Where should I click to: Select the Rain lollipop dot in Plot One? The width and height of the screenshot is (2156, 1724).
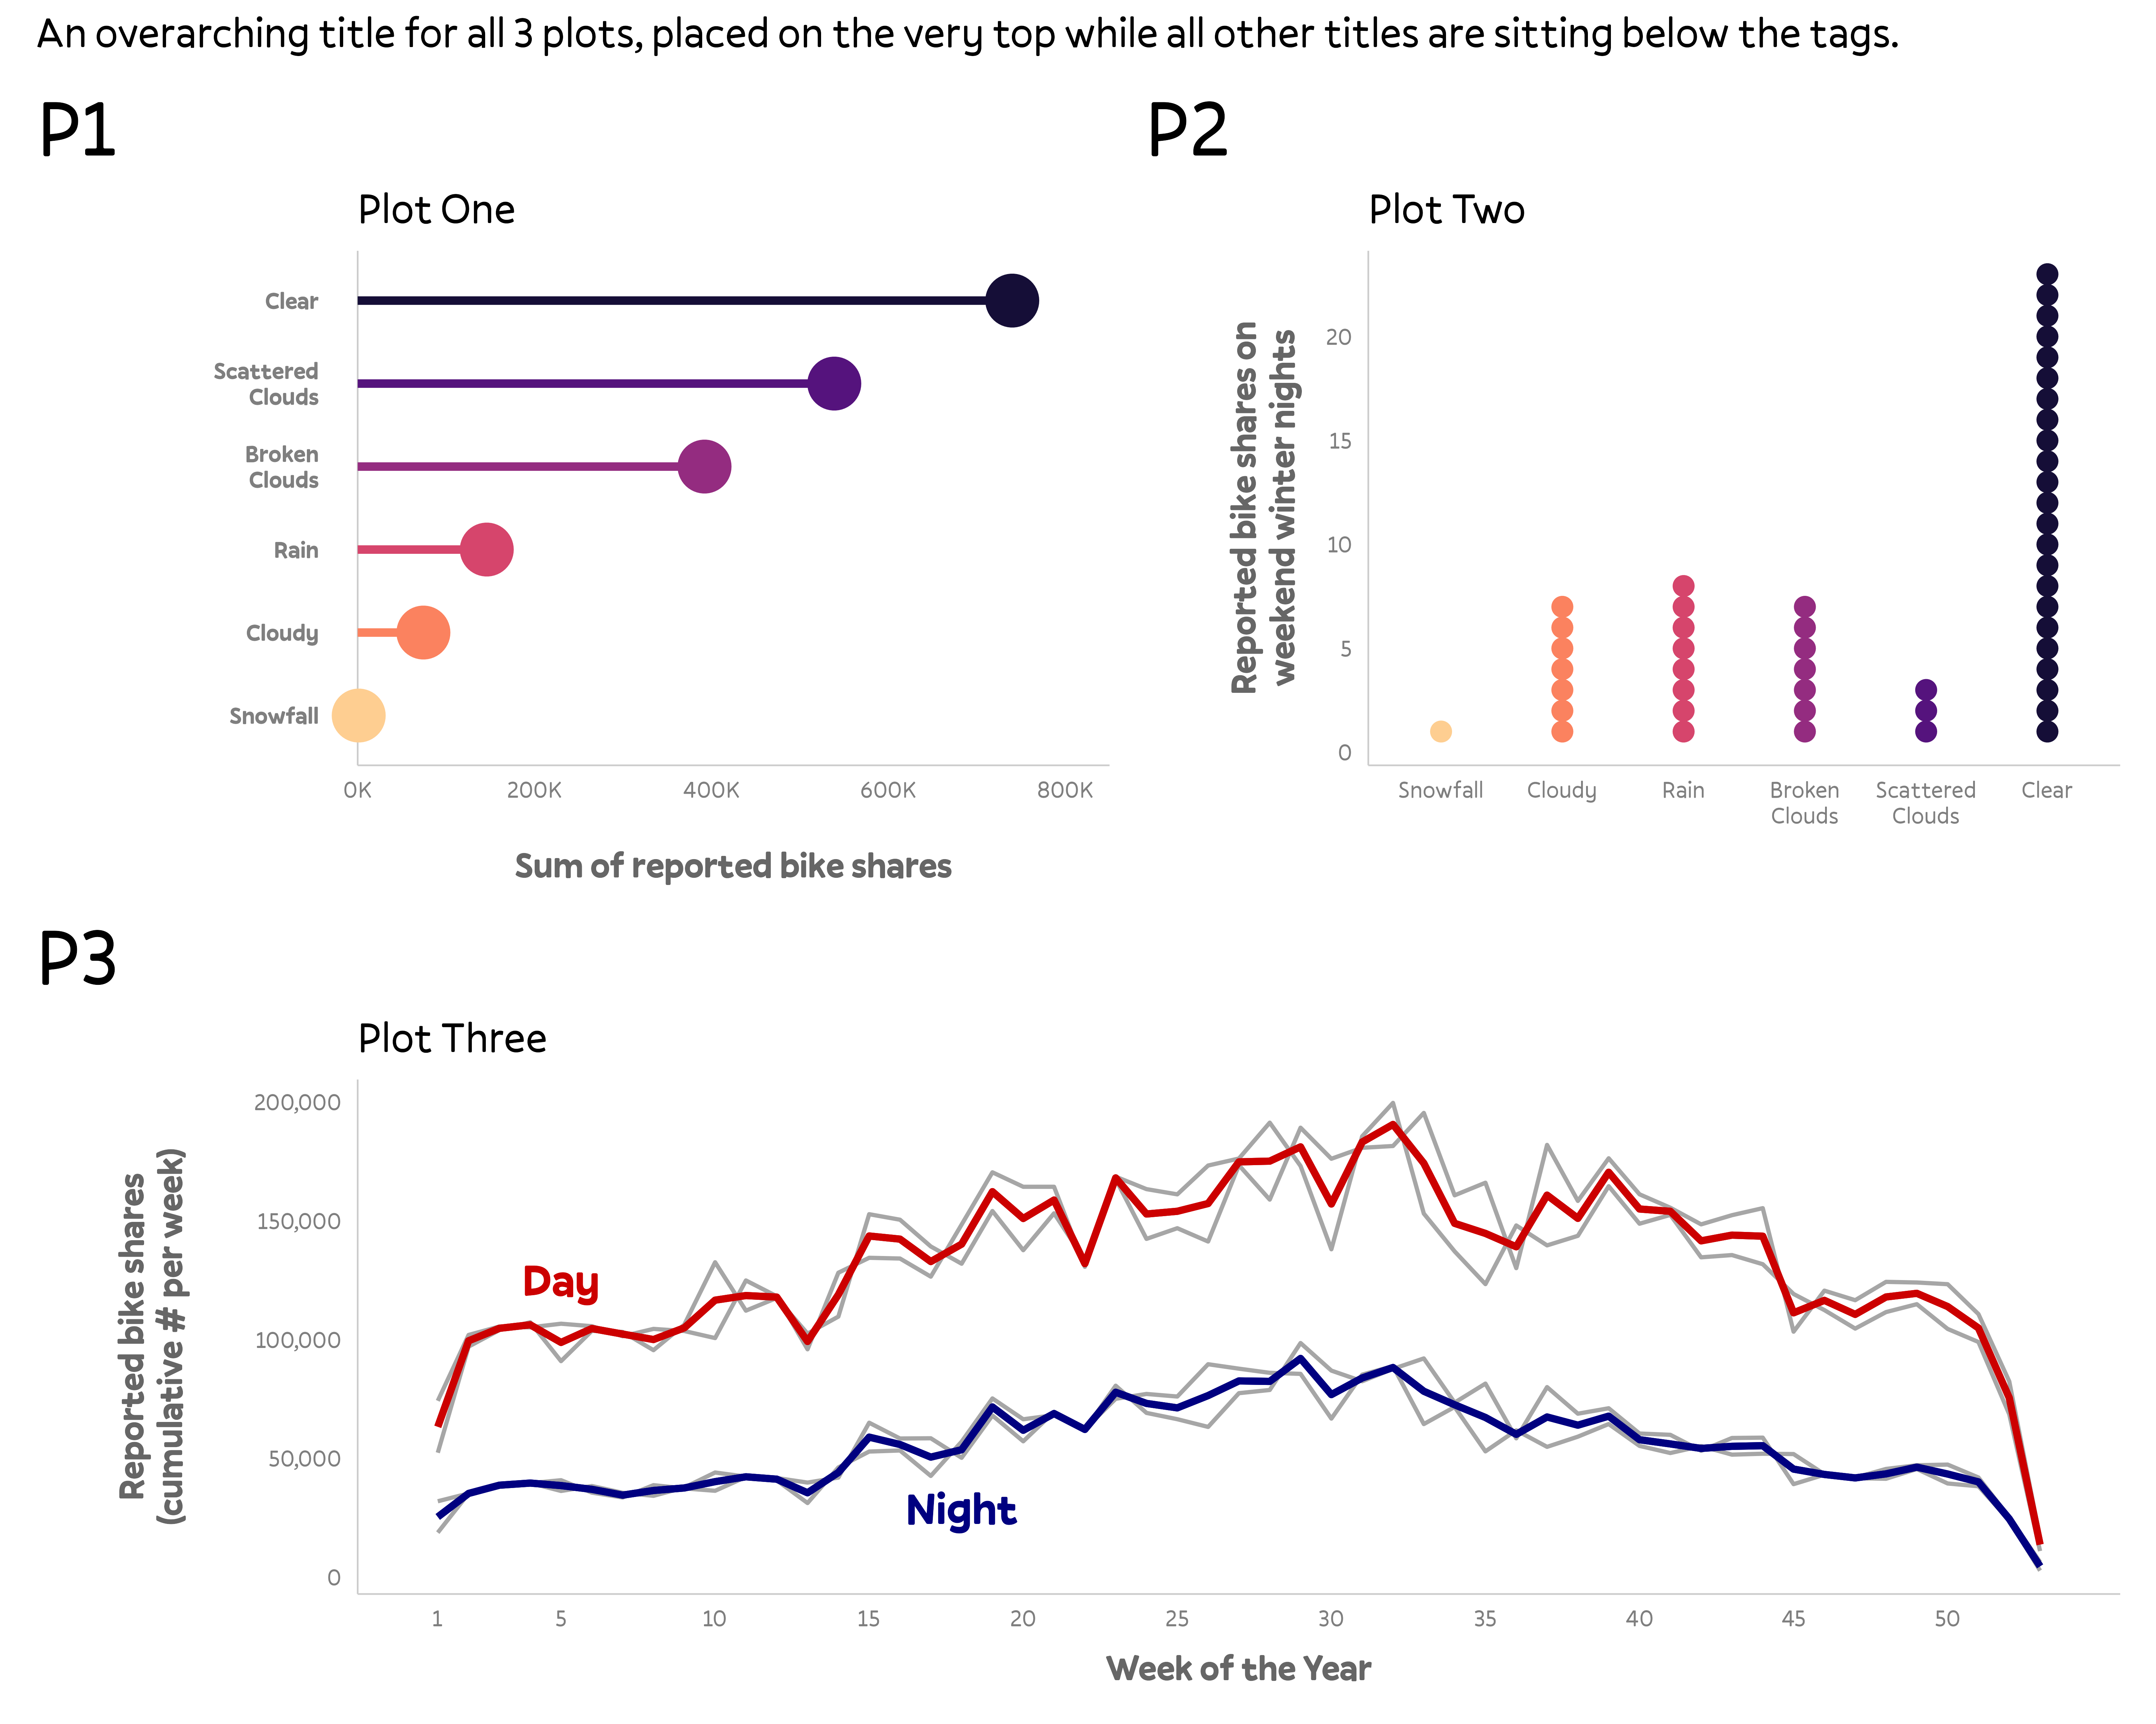tap(486, 549)
